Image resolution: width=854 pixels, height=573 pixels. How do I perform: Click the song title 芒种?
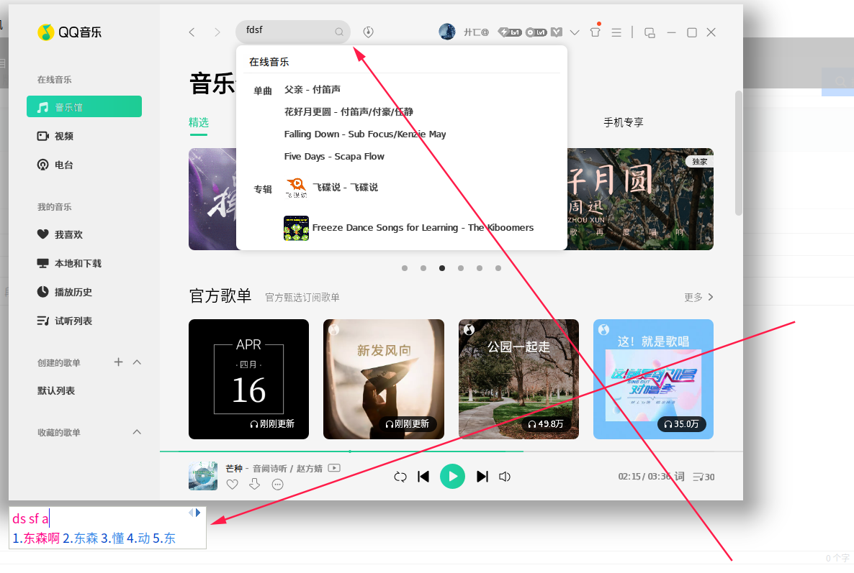coord(233,468)
